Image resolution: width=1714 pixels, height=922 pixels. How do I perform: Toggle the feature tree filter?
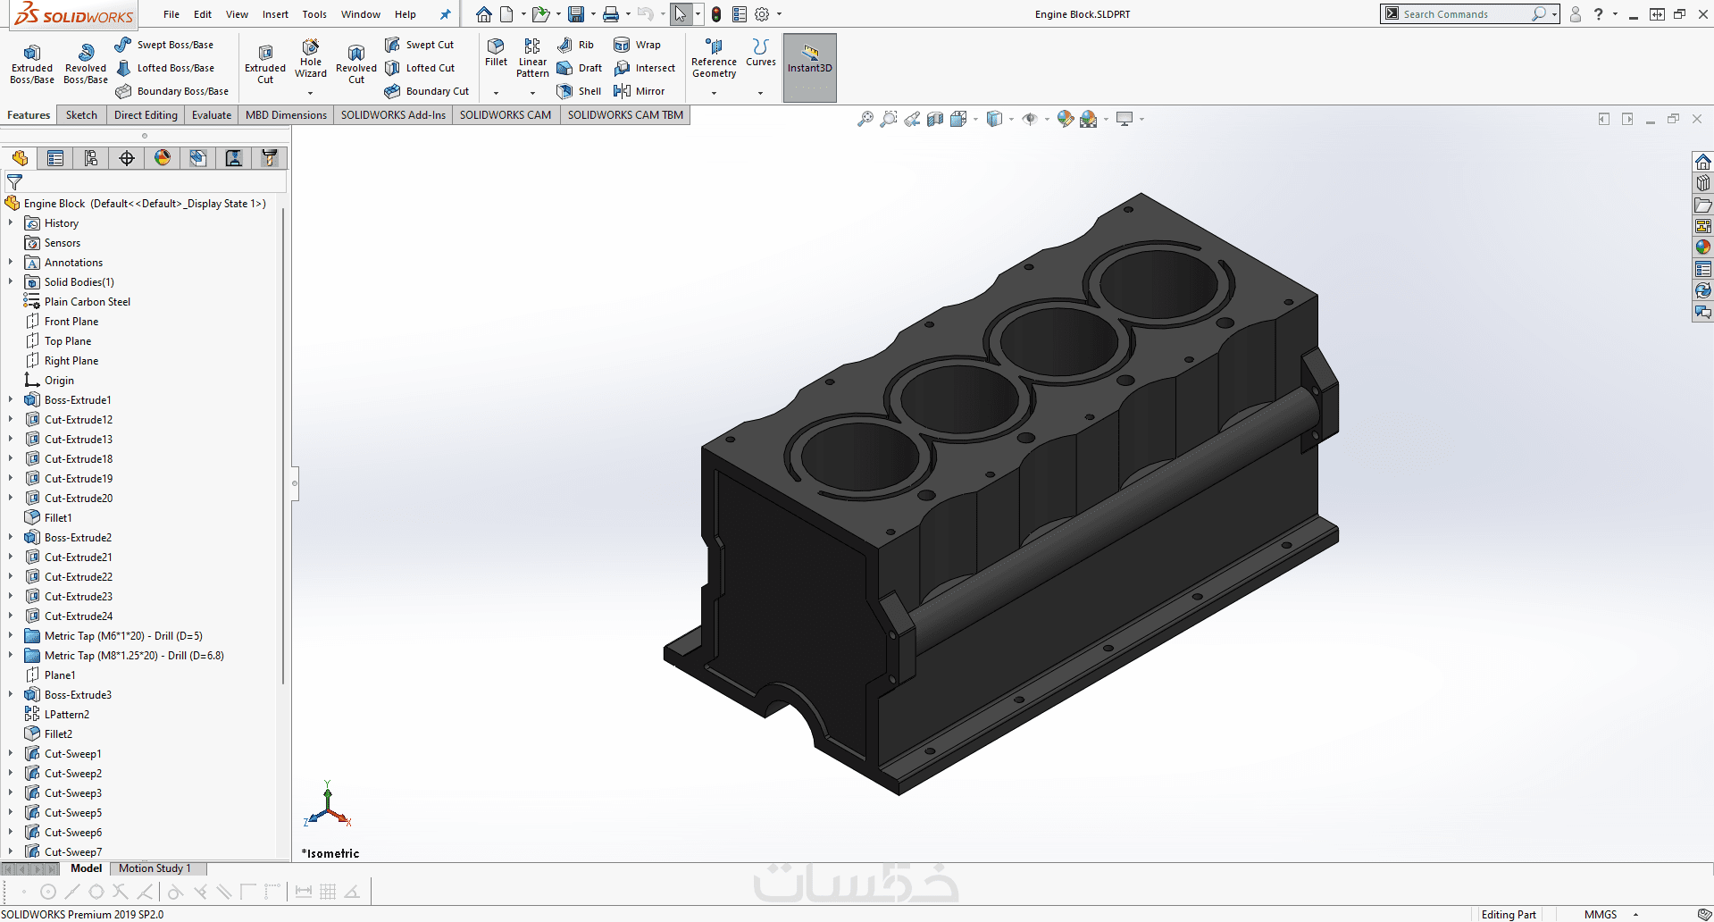14,182
